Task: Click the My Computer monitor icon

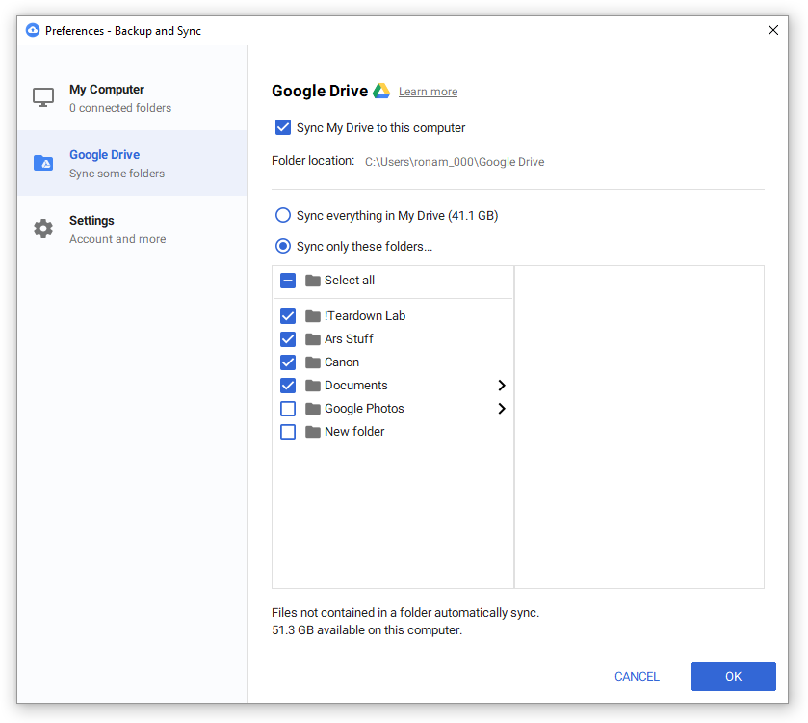Action: pos(43,97)
